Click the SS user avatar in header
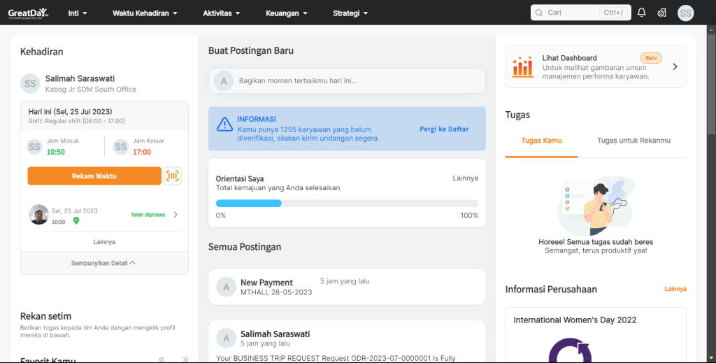 (685, 13)
